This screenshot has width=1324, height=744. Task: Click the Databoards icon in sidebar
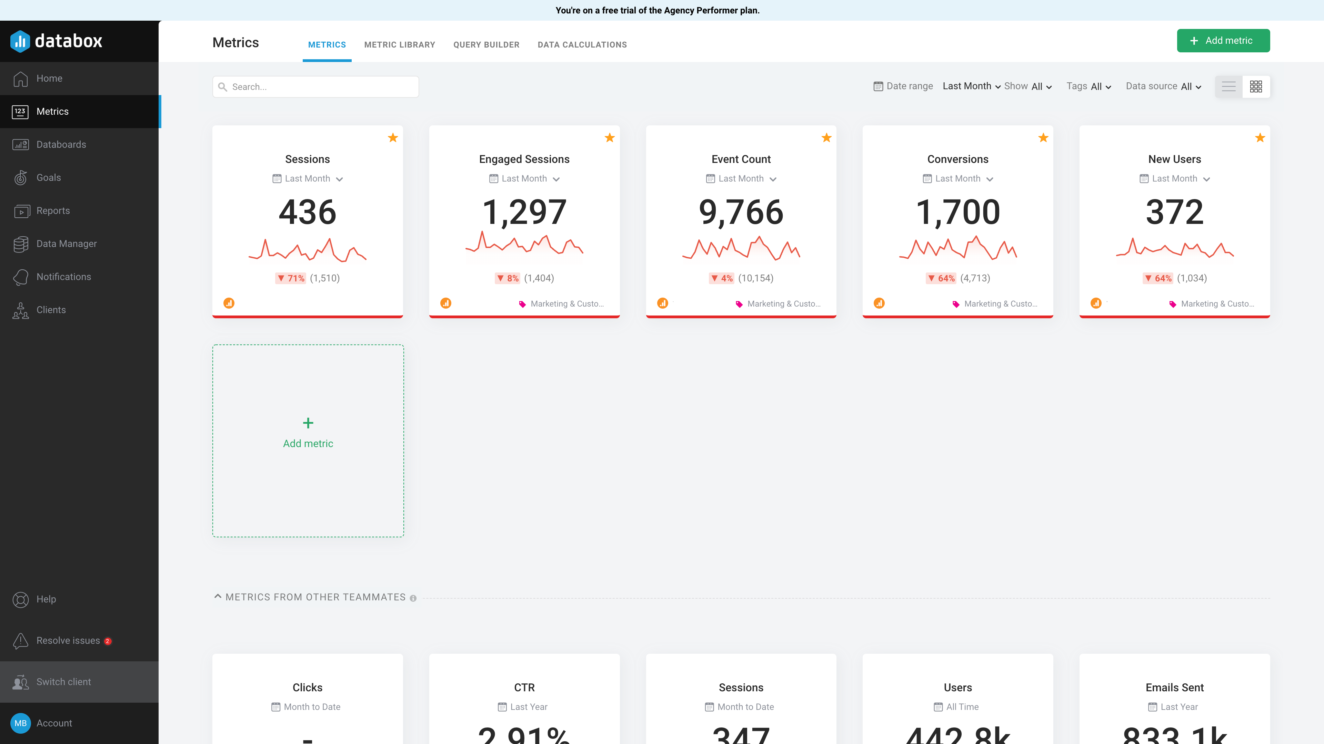click(x=20, y=144)
